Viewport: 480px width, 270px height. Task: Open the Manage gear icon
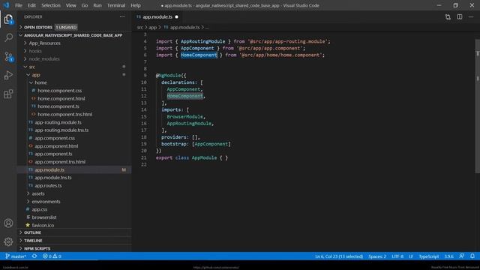tap(8, 241)
